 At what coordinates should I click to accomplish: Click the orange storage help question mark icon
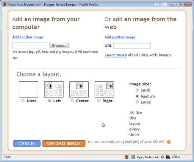pyautogui.click(x=169, y=142)
